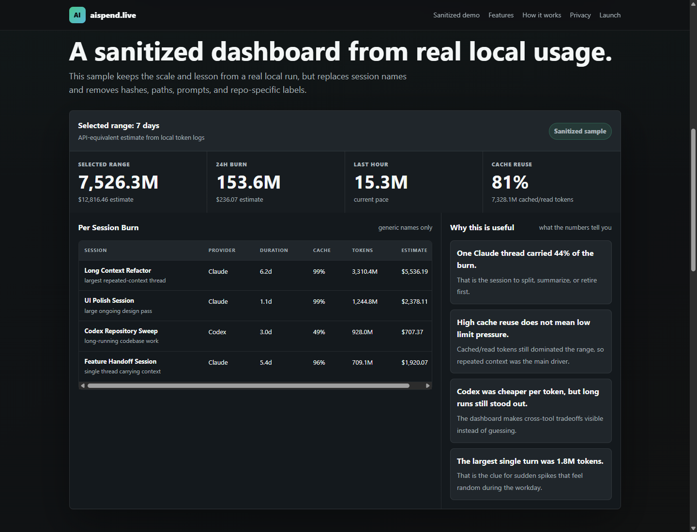Viewport: 697px width, 532px height.
Task: Click 'Selected range: 7 days' heading
Action: [119, 126]
